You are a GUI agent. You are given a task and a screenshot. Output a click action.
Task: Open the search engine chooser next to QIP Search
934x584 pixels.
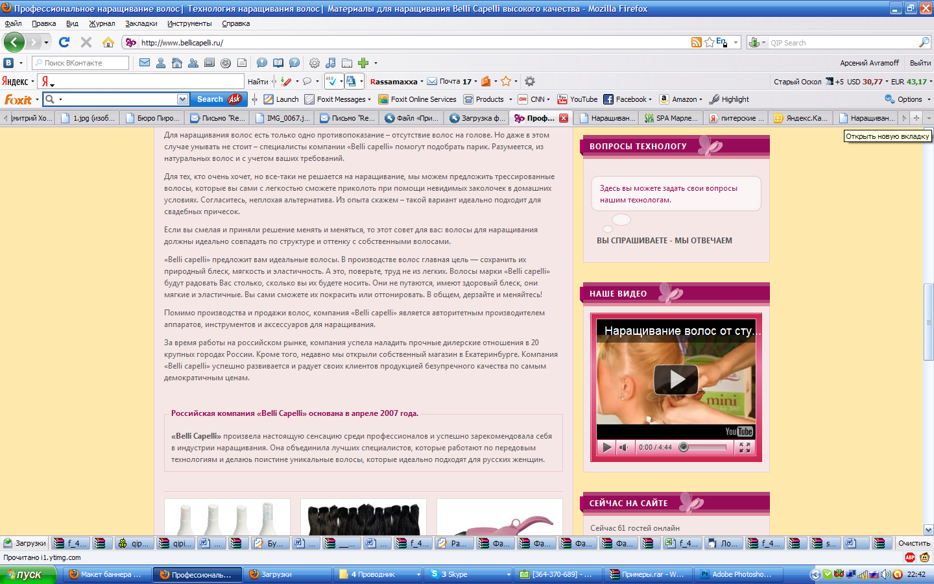[x=757, y=42]
